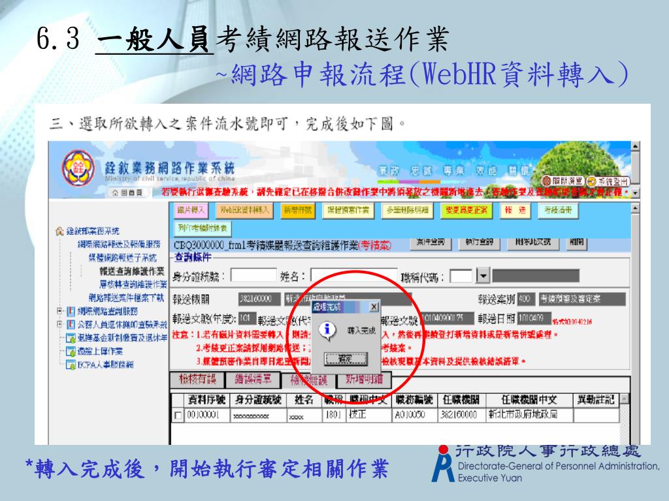The image size is (669, 501).
Task: Expand the 網際網路查詢服務 tree node
Action: coord(59,311)
